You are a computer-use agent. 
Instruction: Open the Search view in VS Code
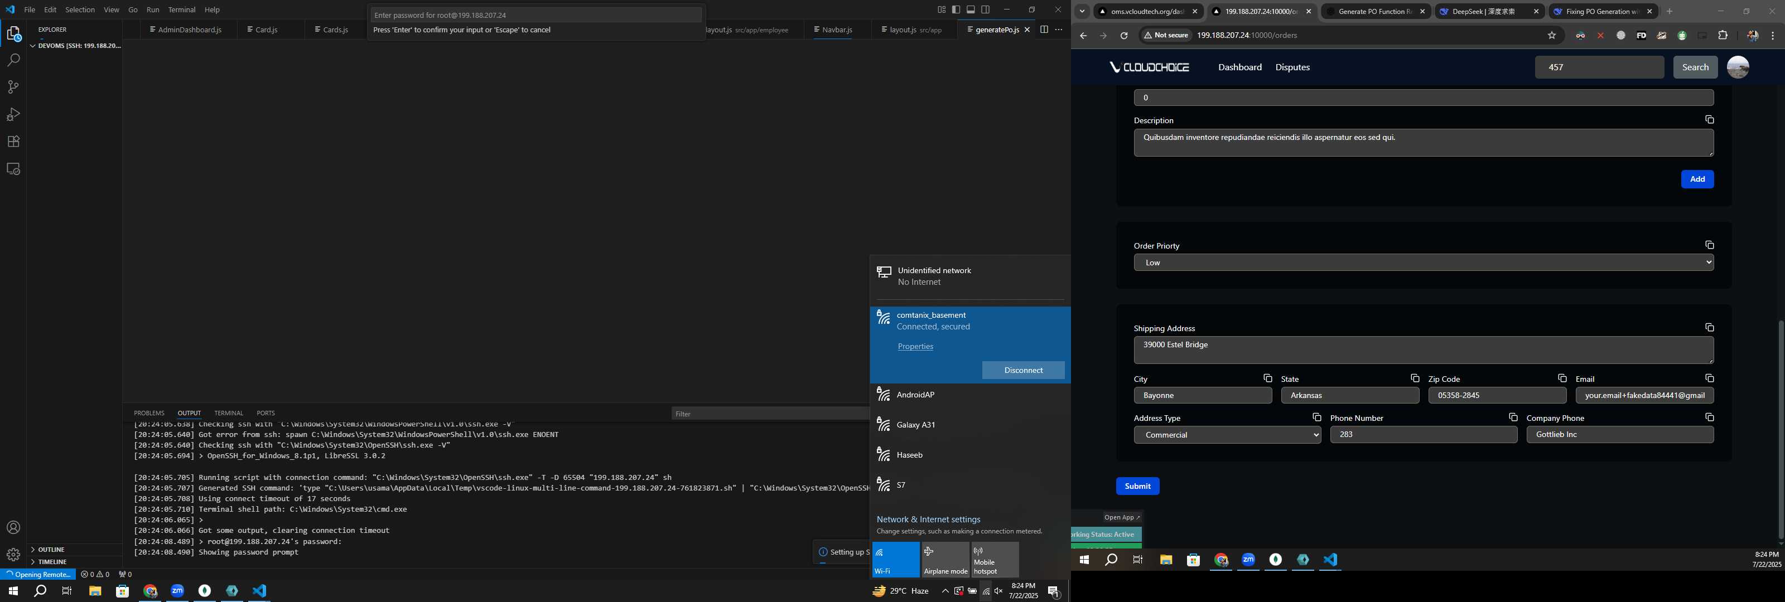(x=13, y=60)
